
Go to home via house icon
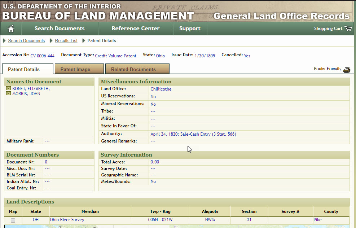coord(11,28)
